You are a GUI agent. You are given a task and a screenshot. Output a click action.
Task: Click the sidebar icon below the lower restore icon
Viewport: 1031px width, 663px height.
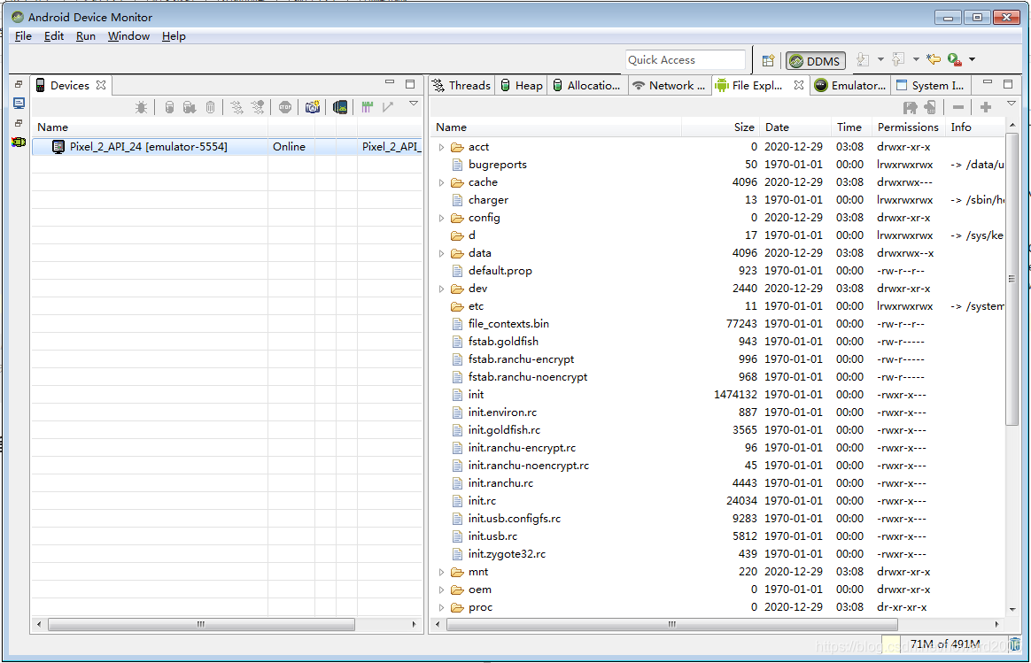tap(19, 142)
